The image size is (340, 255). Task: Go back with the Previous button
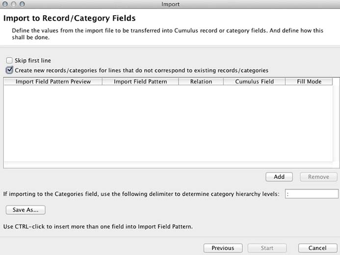pos(223,248)
